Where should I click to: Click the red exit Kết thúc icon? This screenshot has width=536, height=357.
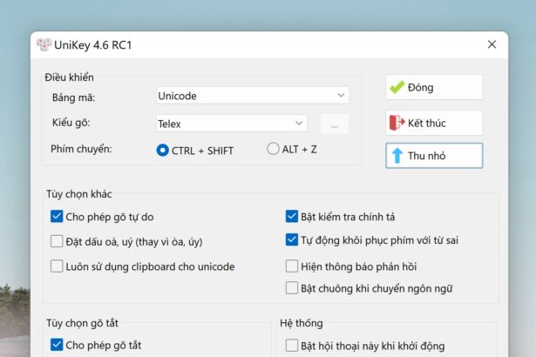397,123
